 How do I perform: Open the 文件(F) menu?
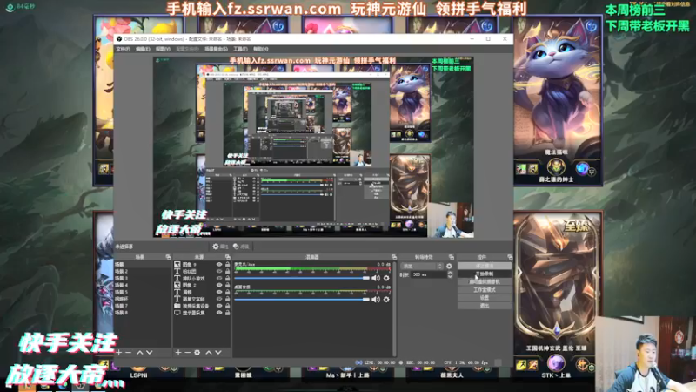pos(123,49)
